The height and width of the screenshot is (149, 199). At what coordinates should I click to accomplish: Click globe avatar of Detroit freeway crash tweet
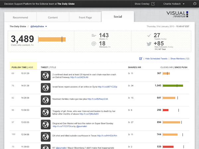tap(45, 75)
